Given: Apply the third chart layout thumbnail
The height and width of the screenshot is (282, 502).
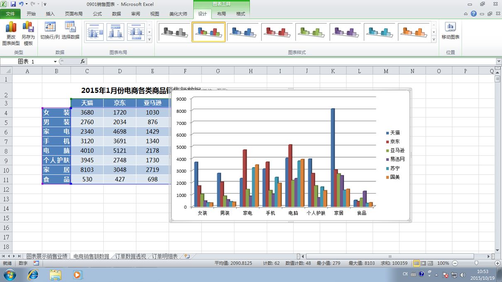Looking at the screenshot, I should point(136,32).
